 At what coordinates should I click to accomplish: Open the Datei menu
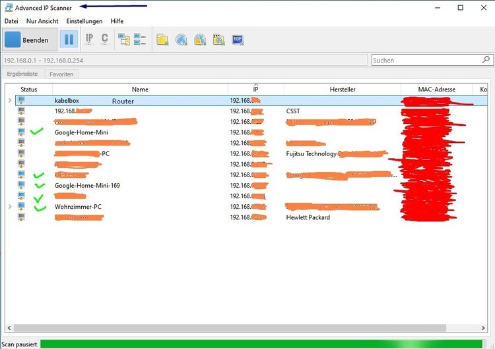click(x=11, y=21)
